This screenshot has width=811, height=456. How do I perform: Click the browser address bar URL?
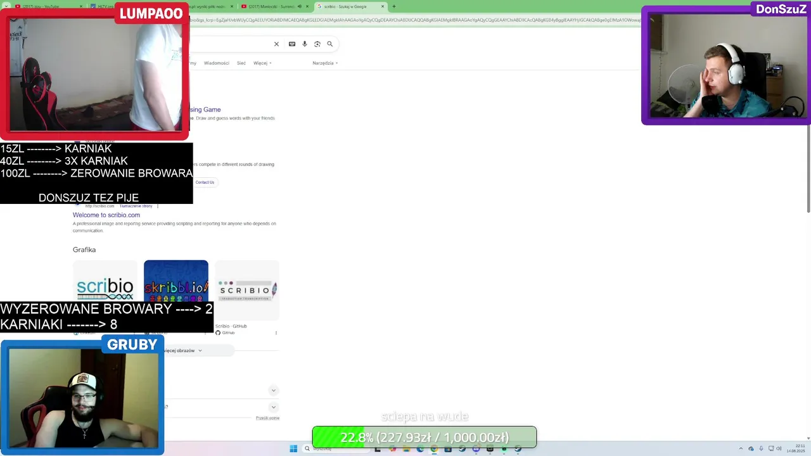point(415,20)
